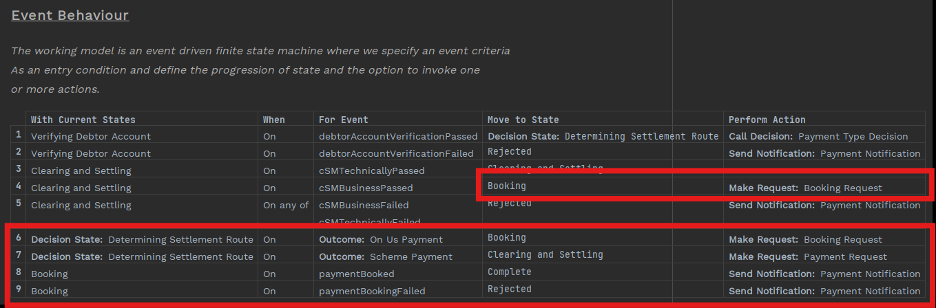Viewport: 936px width, 308px height.
Task: Select the cSMBusinessPassed event cell
Action: [366, 188]
